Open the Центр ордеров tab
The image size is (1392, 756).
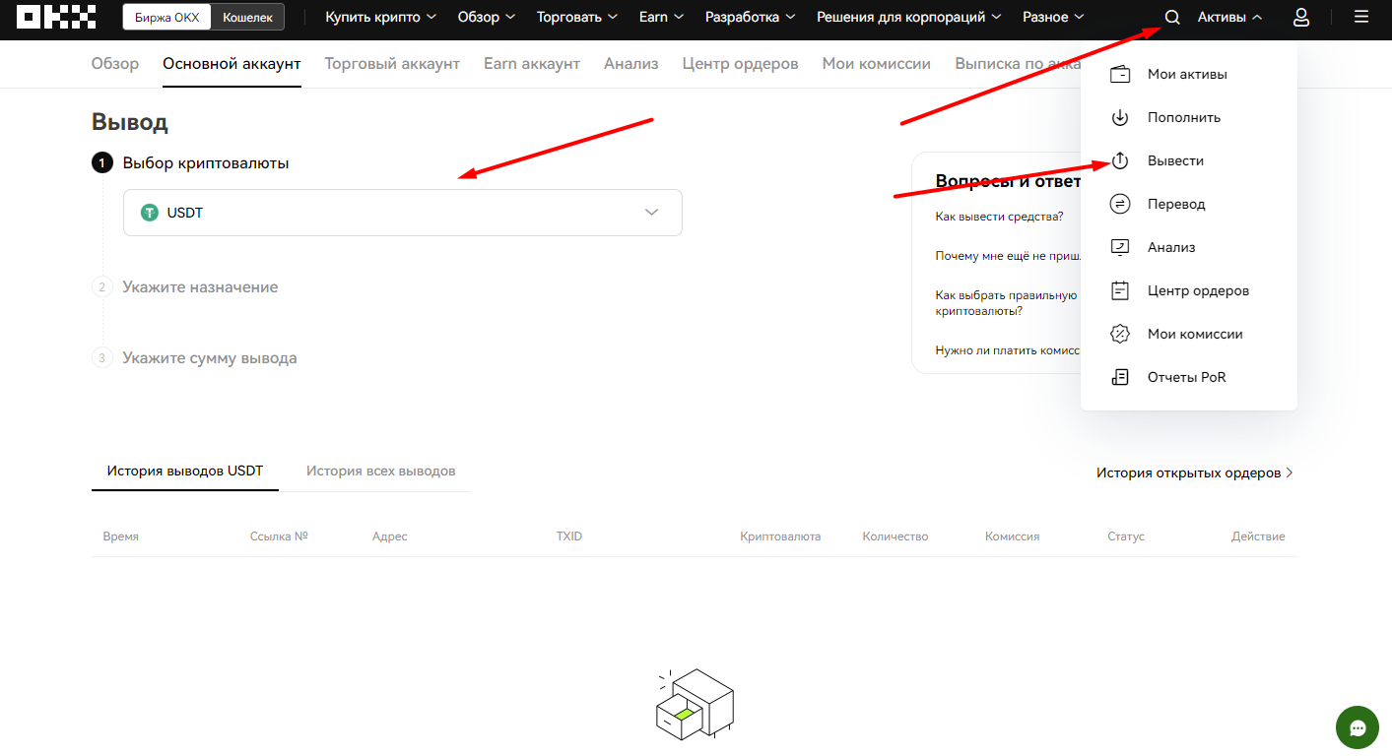coord(740,63)
